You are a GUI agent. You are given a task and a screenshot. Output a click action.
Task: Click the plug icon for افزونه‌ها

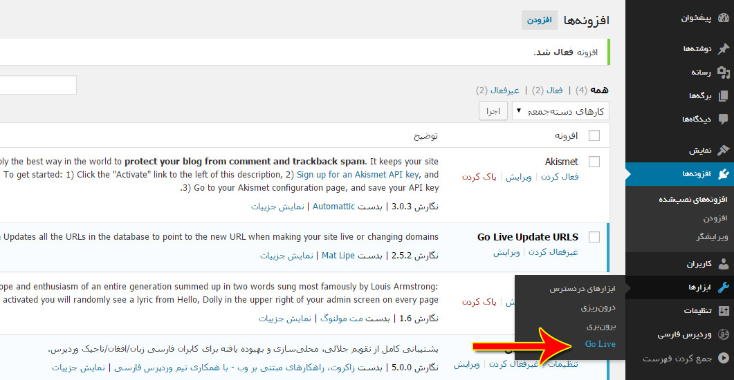click(x=723, y=174)
